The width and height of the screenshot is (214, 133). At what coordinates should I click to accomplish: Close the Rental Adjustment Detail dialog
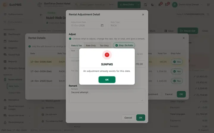pyautogui.click(x=143, y=14)
